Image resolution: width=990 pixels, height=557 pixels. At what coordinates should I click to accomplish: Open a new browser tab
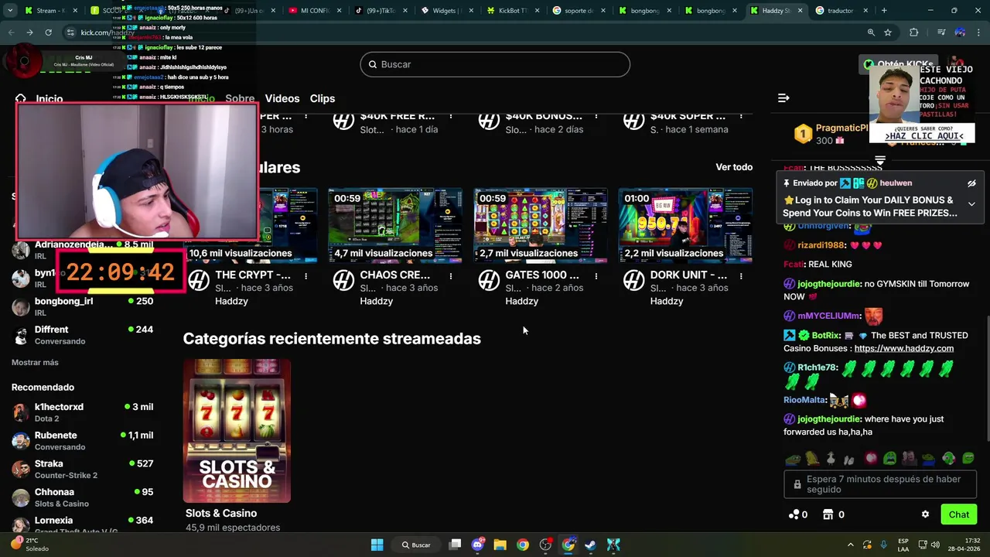tap(884, 11)
